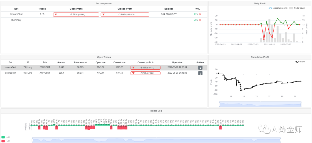Screen dimensions: 312x143
Task: Click the '2 / 3' trades count cell
Action: coord(42,14)
